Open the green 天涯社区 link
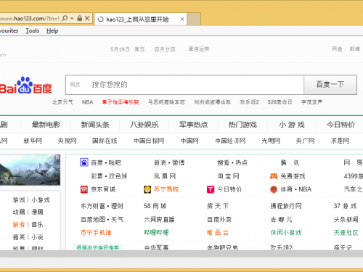Image resolution: width=363 pixels, height=272 pixels. pos(346,233)
